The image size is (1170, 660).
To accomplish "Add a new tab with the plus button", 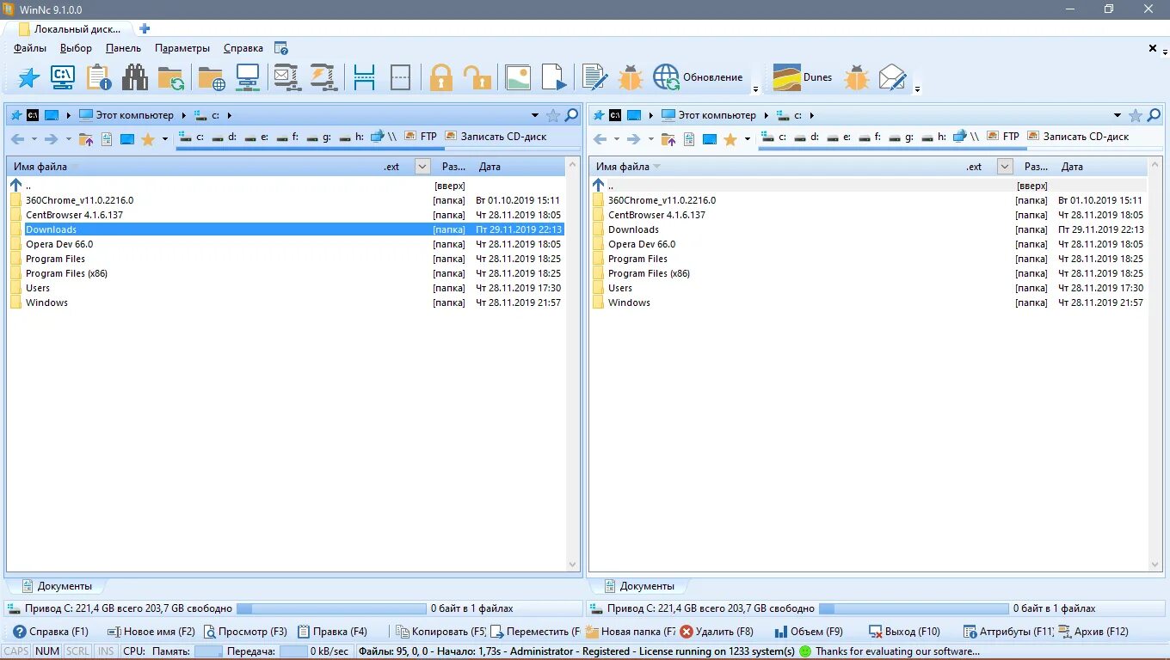I will click(145, 28).
